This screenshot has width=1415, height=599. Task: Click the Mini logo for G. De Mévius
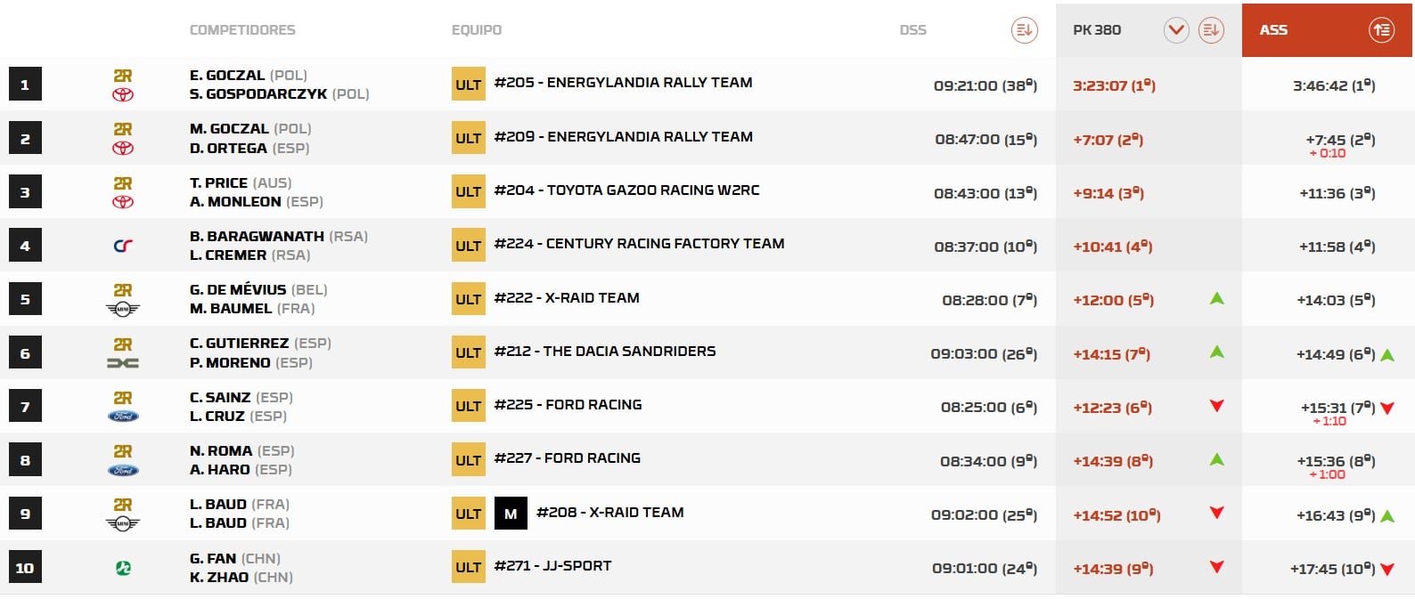123,309
